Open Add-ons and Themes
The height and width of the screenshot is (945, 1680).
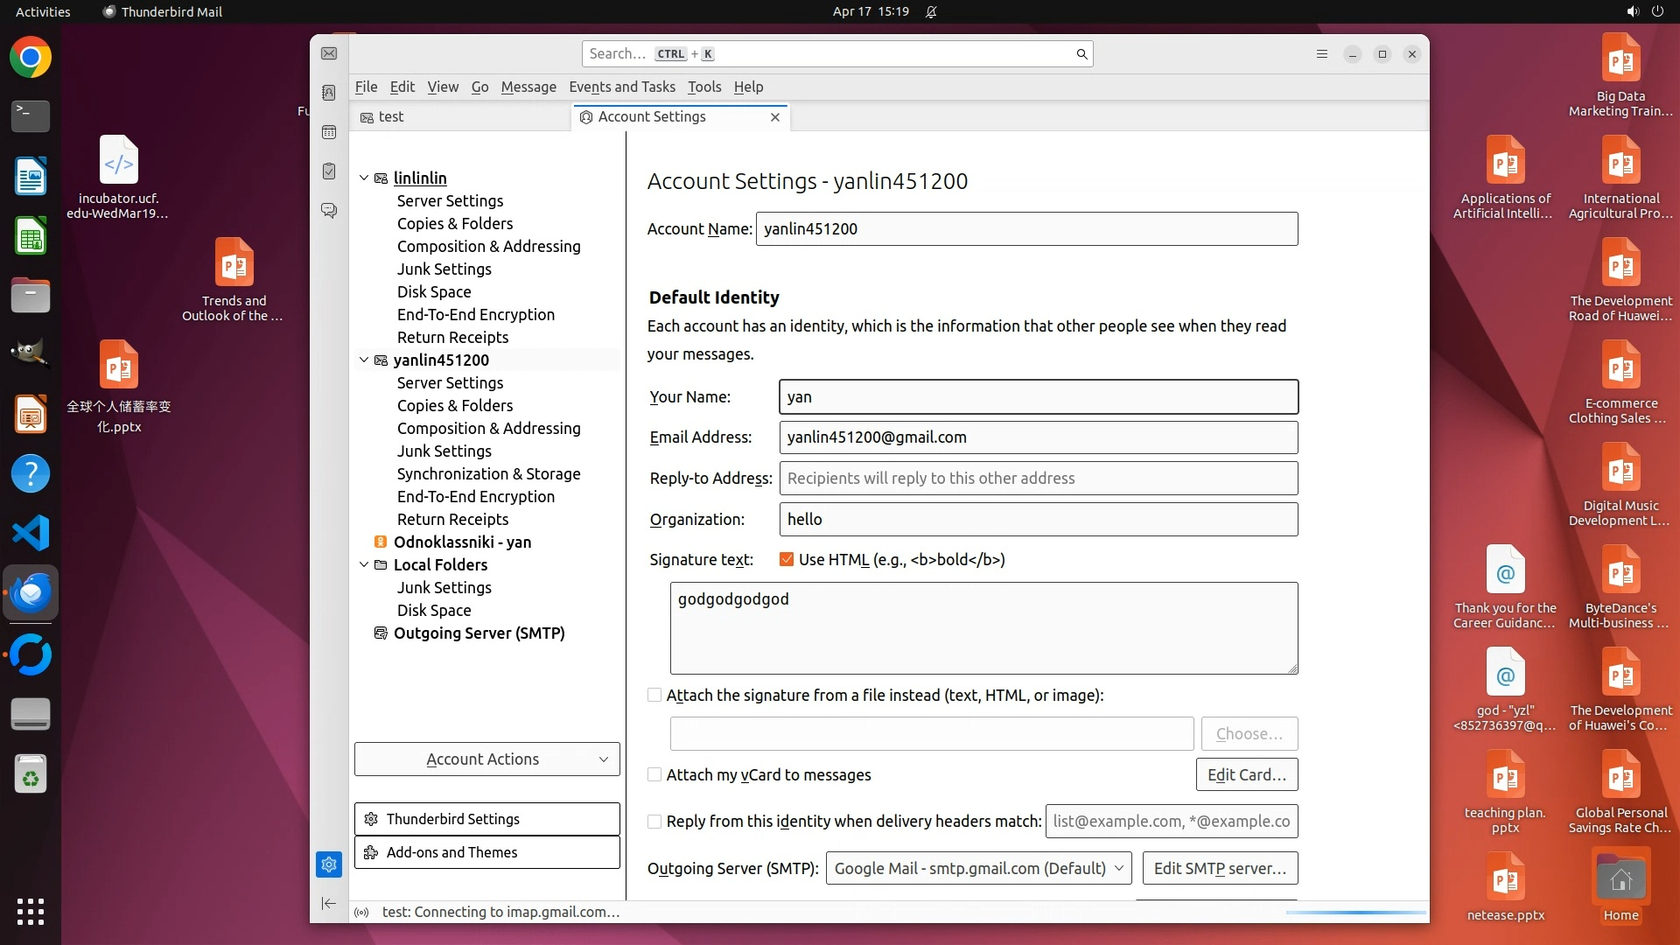point(486,852)
